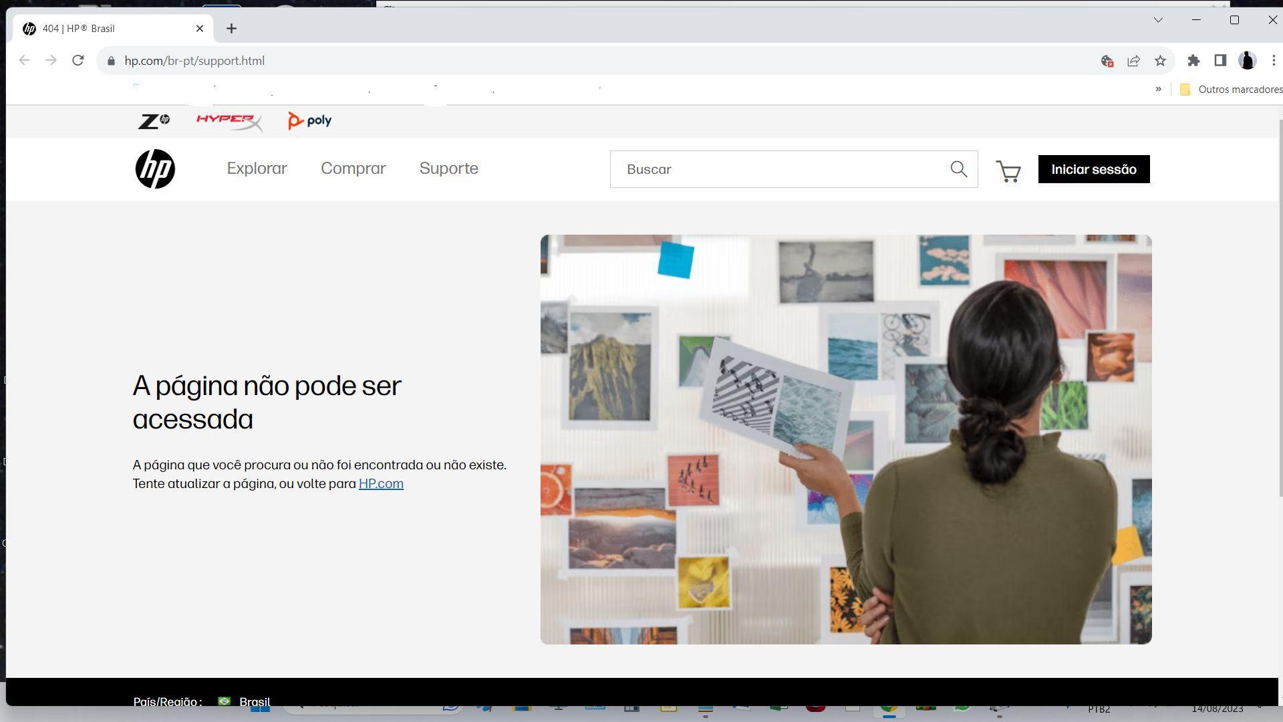The height and width of the screenshot is (722, 1283).
Task: Click the Iniciar sessão button
Action: 1094,169
